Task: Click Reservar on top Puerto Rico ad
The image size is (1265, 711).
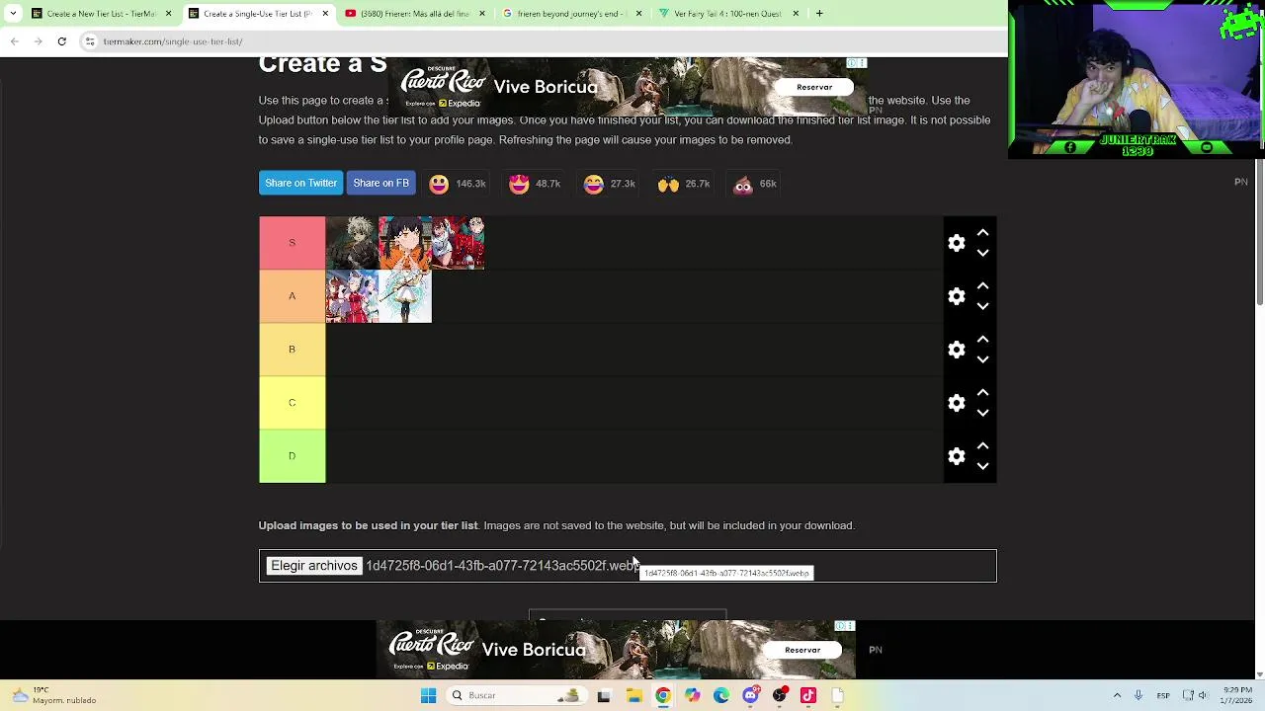Action: point(814,87)
